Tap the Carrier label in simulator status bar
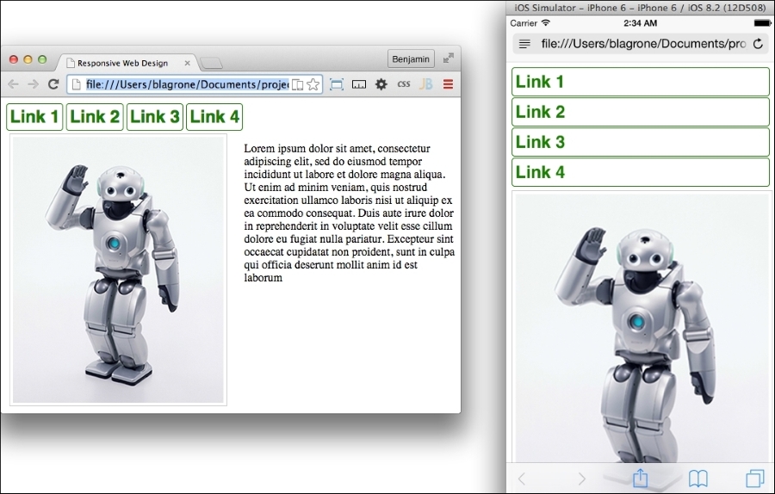The width and height of the screenshot is (775, 494). point(524,23)
